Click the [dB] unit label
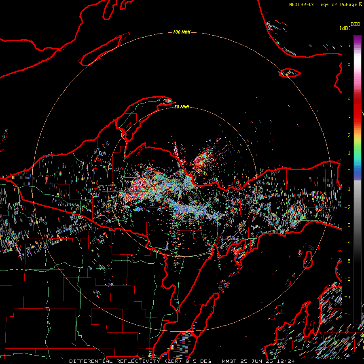364x364 pixels. click(x=345, y=28)
